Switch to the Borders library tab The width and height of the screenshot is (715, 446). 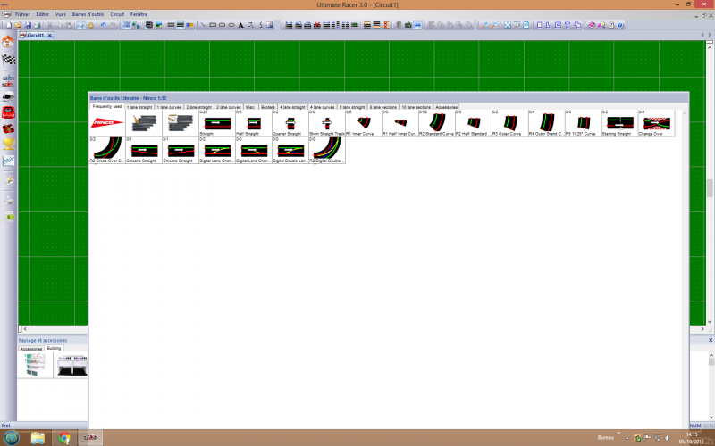pyautogui.click(x=268, y=107)
